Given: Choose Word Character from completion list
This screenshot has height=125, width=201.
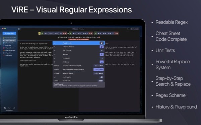Looking at the screenshot, I should (79, 43).
